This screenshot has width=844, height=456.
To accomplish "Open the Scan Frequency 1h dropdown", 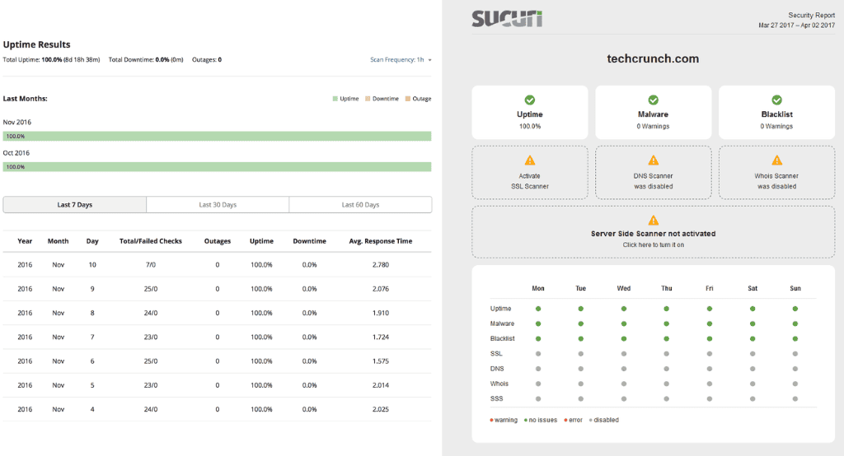I will click(401, 60).
